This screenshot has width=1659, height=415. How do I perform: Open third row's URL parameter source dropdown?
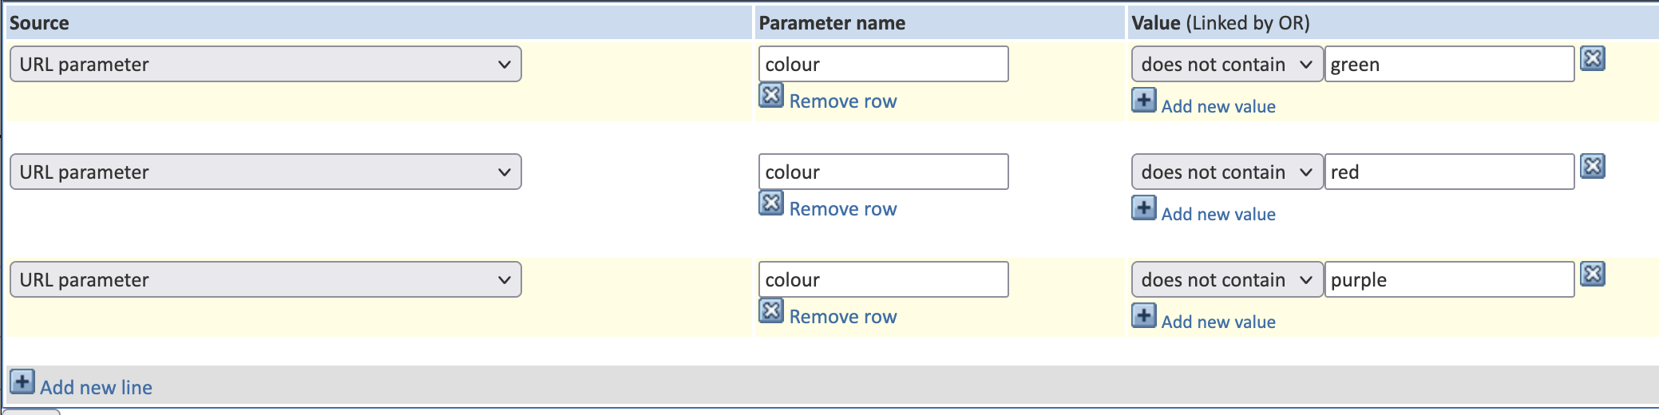(266, 279)
